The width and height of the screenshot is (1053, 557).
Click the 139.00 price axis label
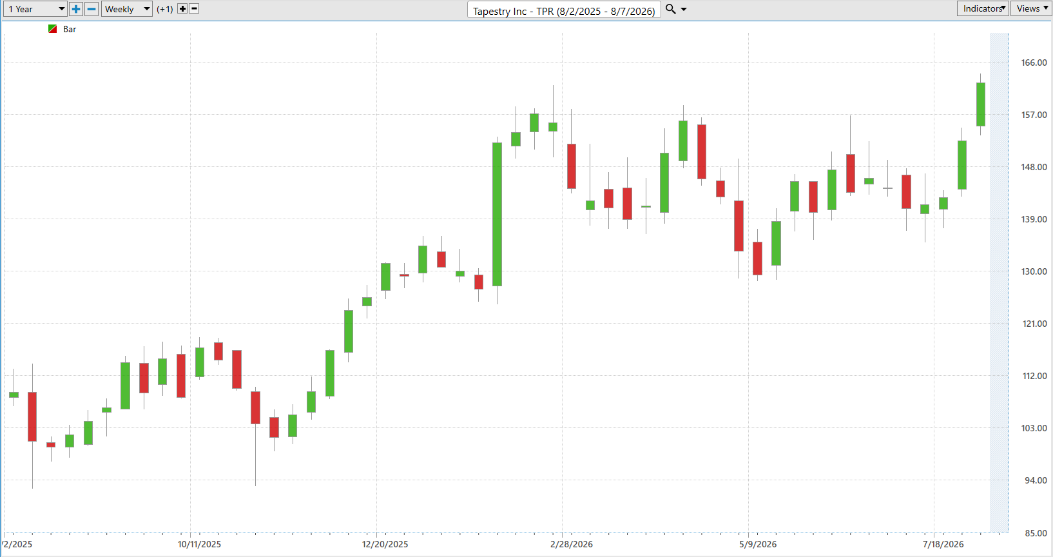1034,219
